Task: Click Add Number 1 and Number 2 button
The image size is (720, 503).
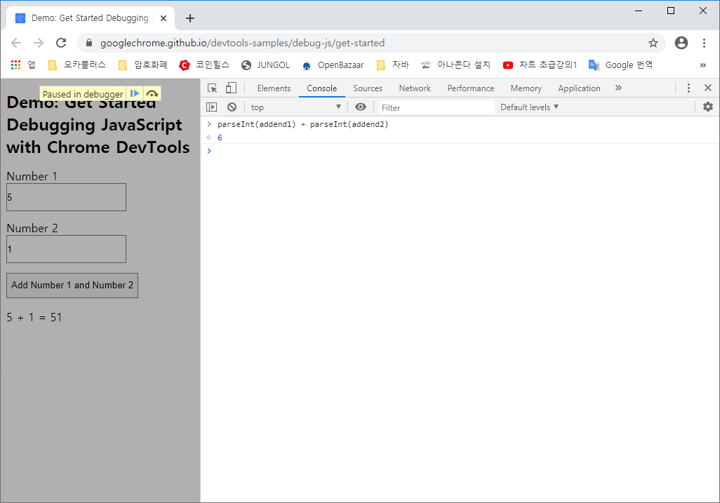Action: tap(72, 286)
